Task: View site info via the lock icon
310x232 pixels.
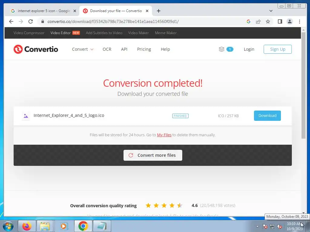Action: tap(42, 21)
